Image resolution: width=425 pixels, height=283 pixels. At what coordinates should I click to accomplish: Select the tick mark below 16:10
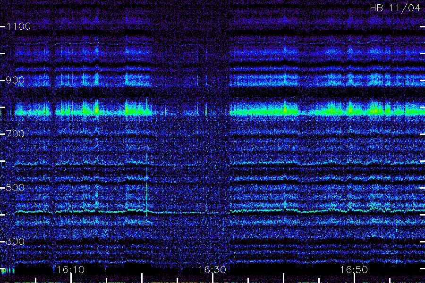pyautogui.click(x=71, y=278)
